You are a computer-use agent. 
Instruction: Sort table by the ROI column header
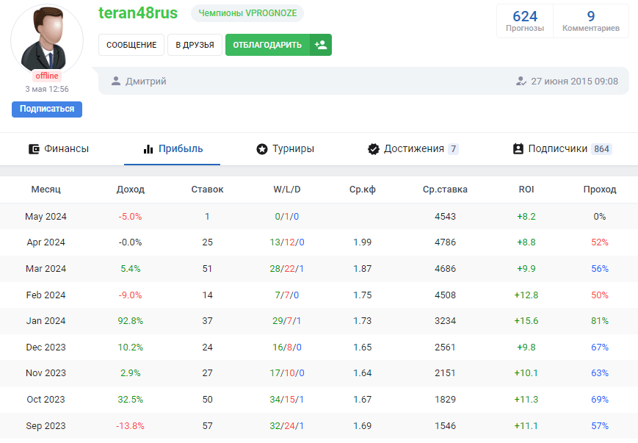click(x=526, y=190)
